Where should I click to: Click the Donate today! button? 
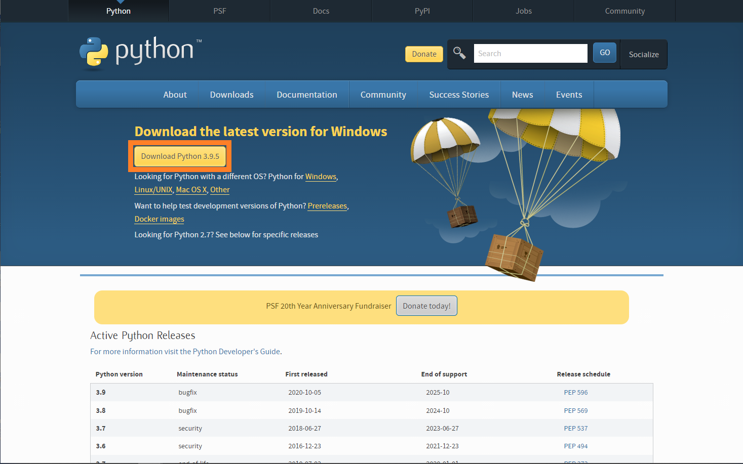click(x=426, y=306)
